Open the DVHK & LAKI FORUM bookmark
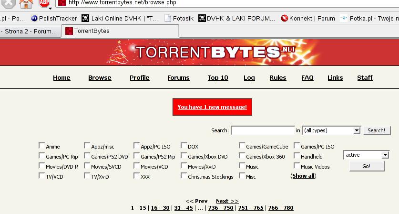 click(x=236, y=18)
